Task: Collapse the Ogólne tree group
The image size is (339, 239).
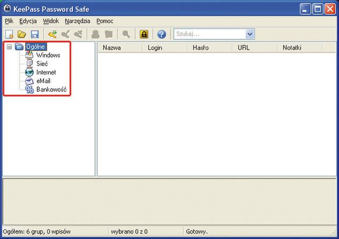Action: pyautogui.click(x=9, y=47)
